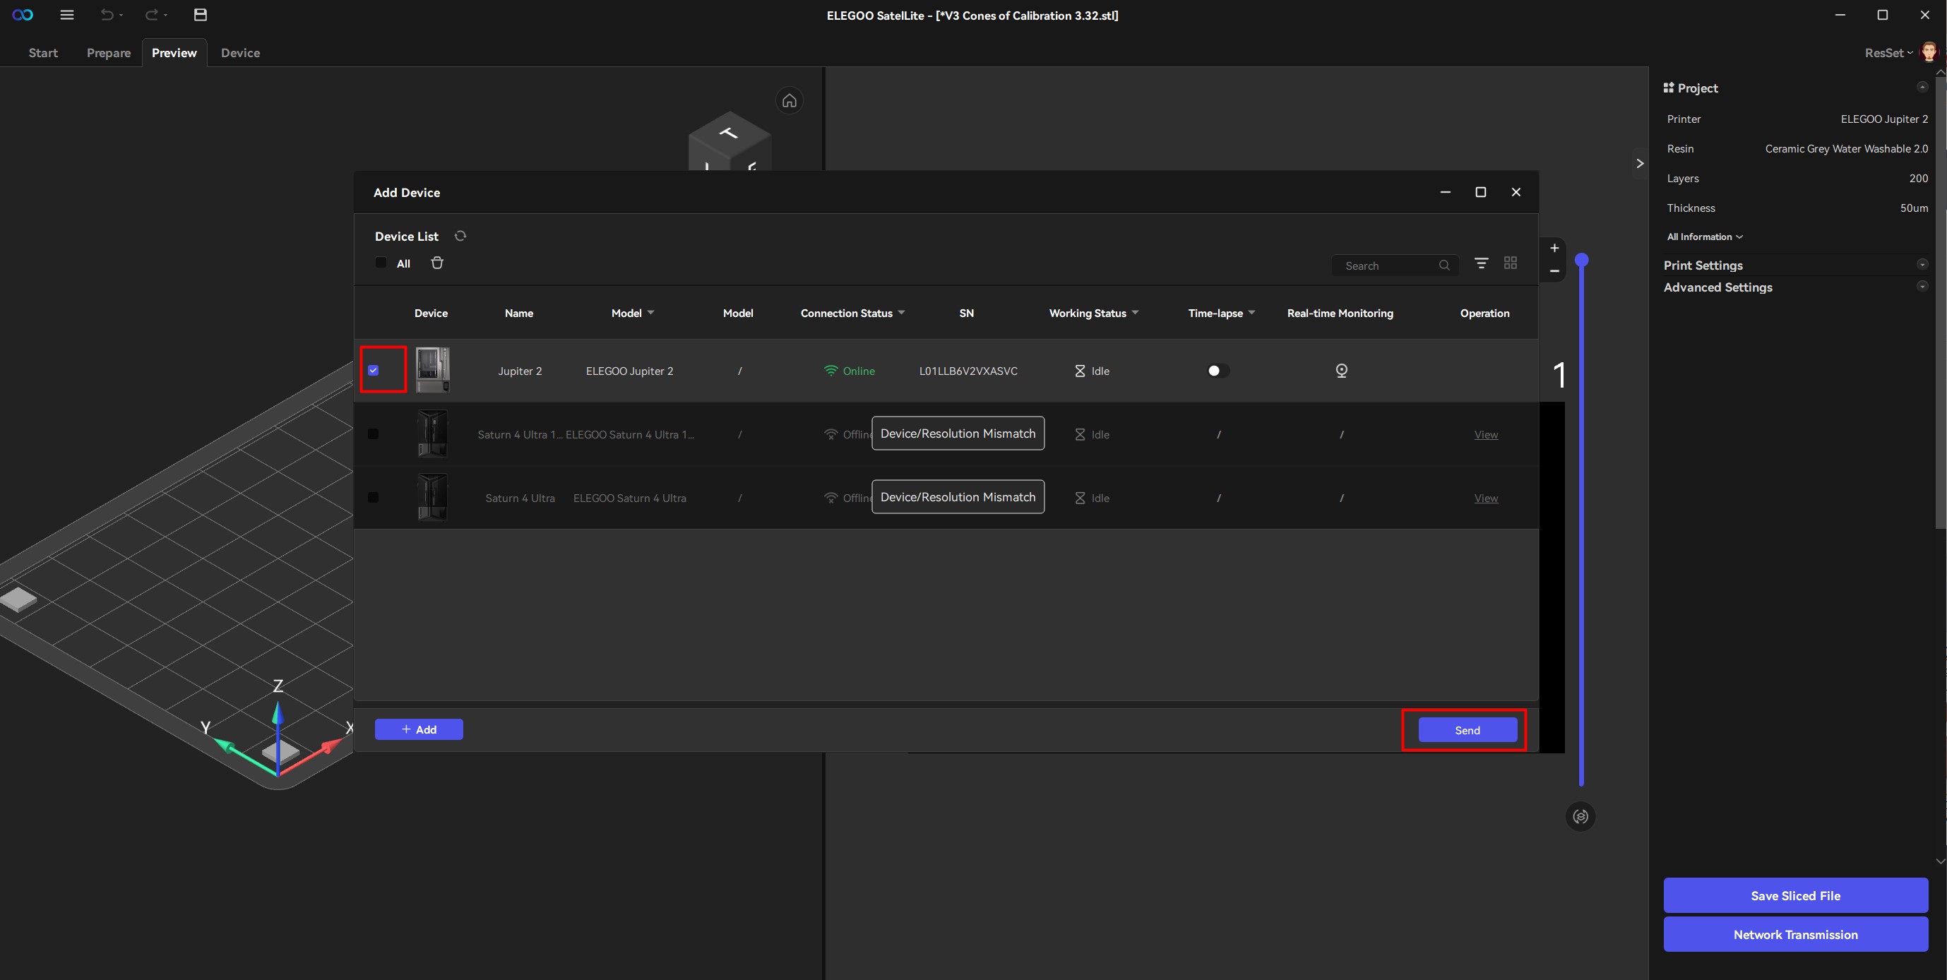This screenshot has height=980, width=1947.
Task: Open the redo history dropdown arrow
Action: pos(166,16)
